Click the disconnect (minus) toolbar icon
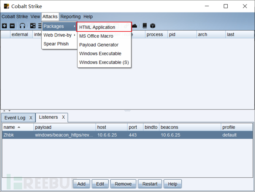Image resolution: width=255 pixels, height=192 pixels. coord(12,26)
